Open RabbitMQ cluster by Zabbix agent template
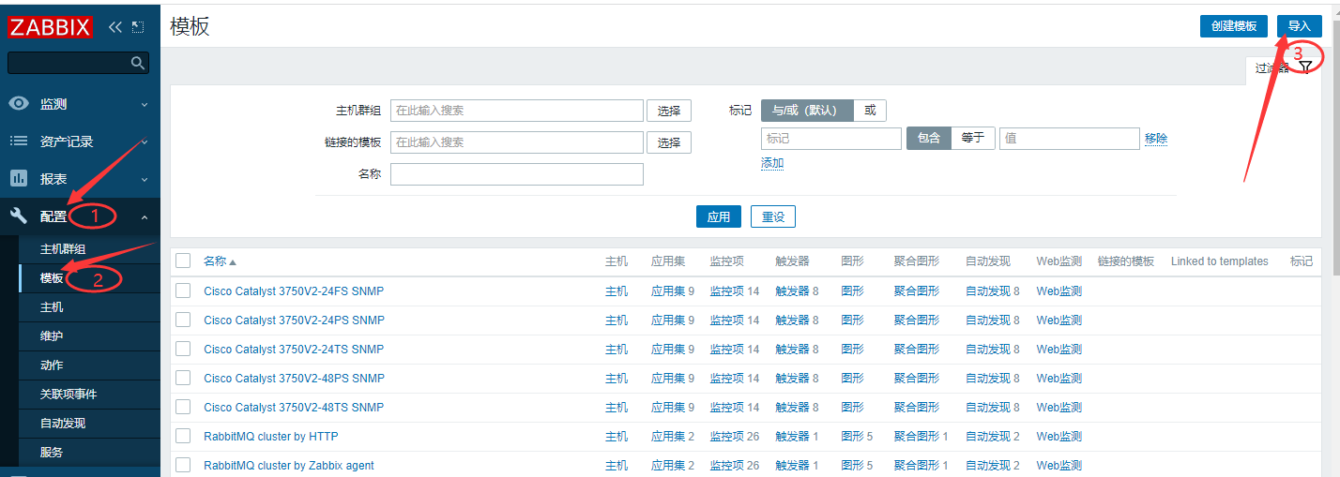The height and width of the screenshot is (477, 1340). (289, 466)
